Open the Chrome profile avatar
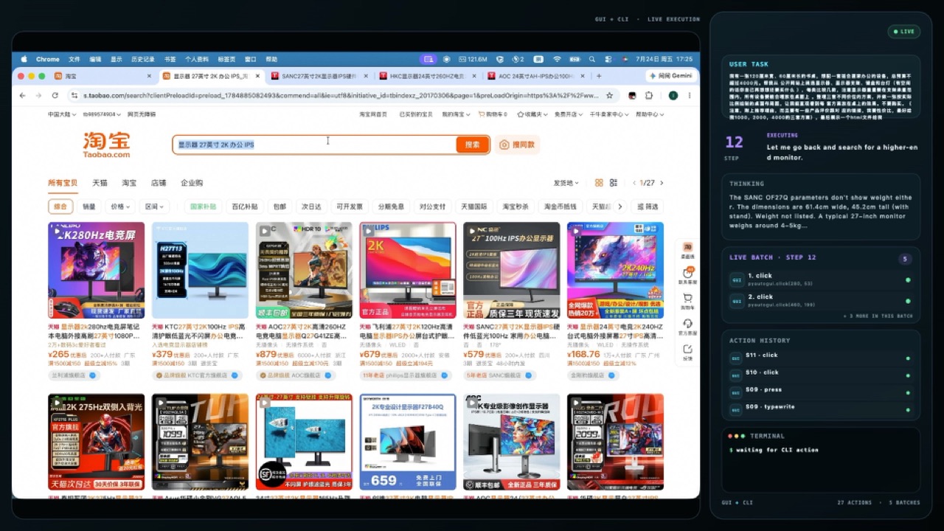This screenshot has height=531, width=944. pyautogui.click(x=673, y=95)
